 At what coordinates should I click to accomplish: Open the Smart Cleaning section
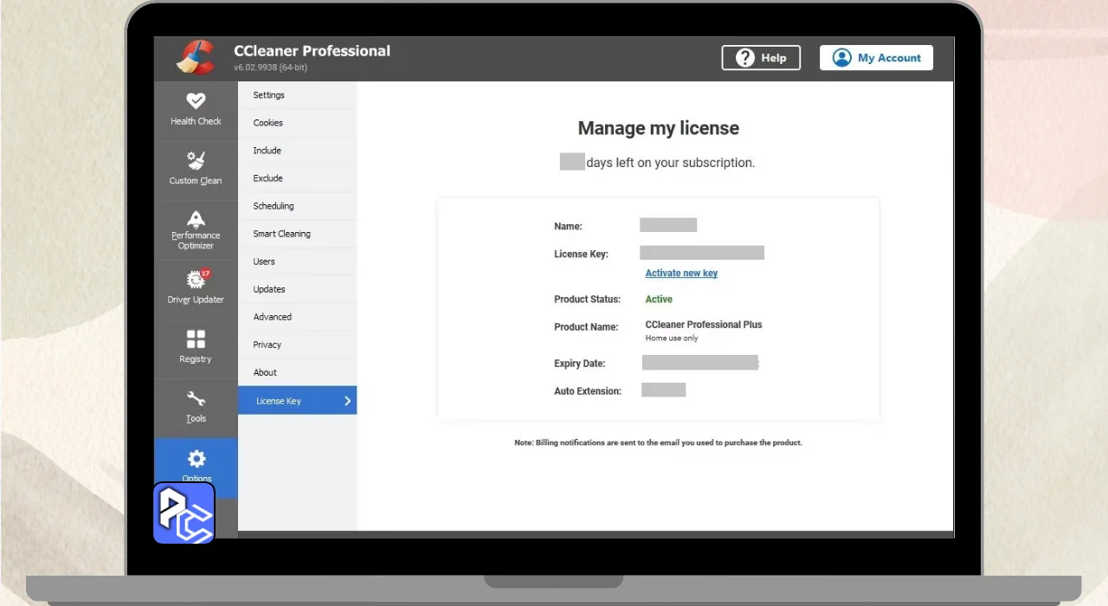click(281, 234)
